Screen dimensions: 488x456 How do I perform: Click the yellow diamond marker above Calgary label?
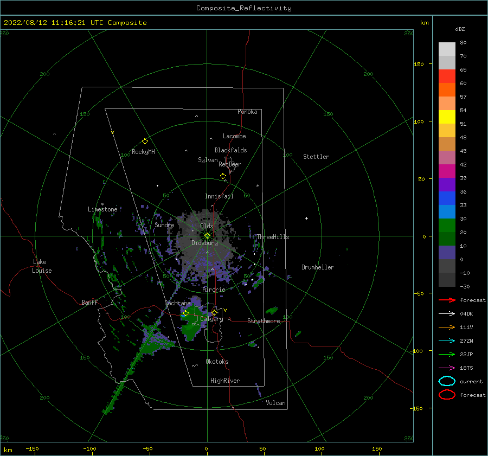coord(214,312)
